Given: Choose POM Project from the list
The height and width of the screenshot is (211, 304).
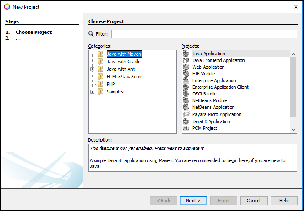Looking at the screenshot, I should click(205, 128).
